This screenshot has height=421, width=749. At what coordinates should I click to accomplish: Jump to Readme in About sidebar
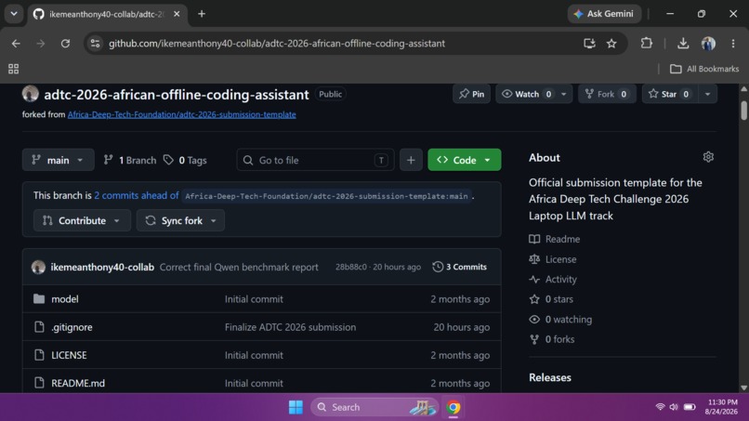[x=555, y=239]
